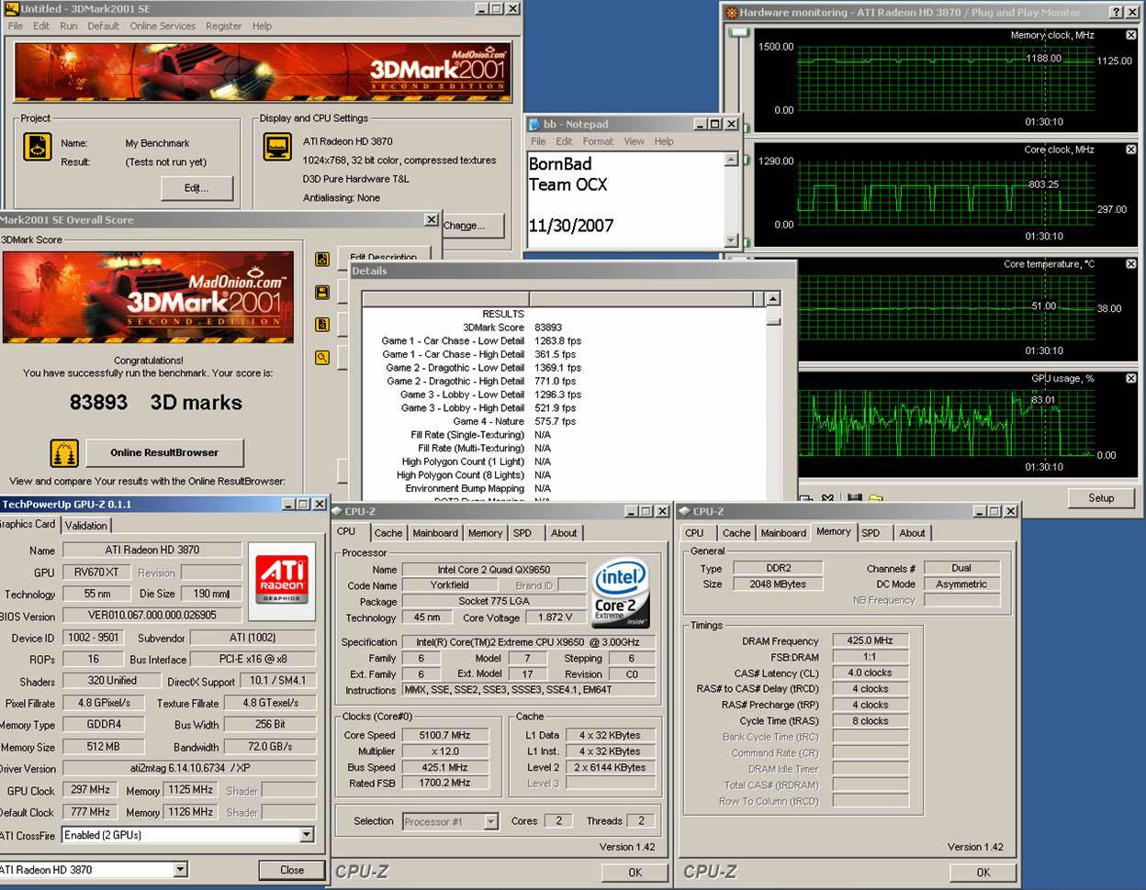Image resolution: width=1146 pixels, height=890 pixels.
Task: Click the Notepad title bar icon
Action: (x=534, y=124)
